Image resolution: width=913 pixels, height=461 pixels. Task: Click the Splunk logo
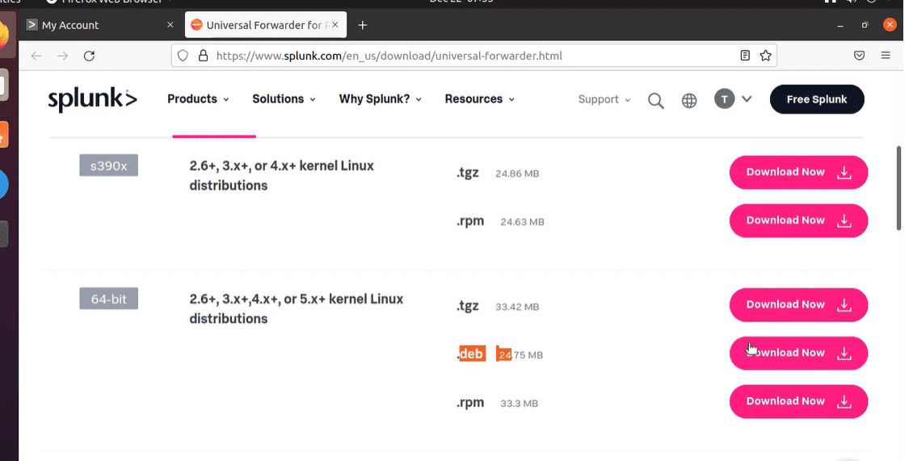click(x=93, y=99)
